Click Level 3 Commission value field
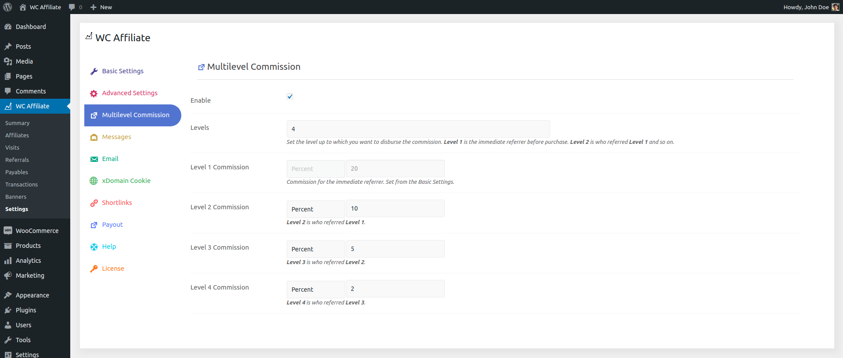 click(x=395, y=249)
